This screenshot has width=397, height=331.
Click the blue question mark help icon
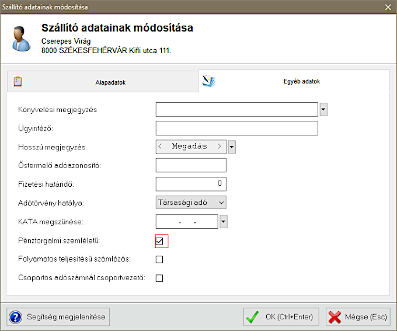click(15, 317)
